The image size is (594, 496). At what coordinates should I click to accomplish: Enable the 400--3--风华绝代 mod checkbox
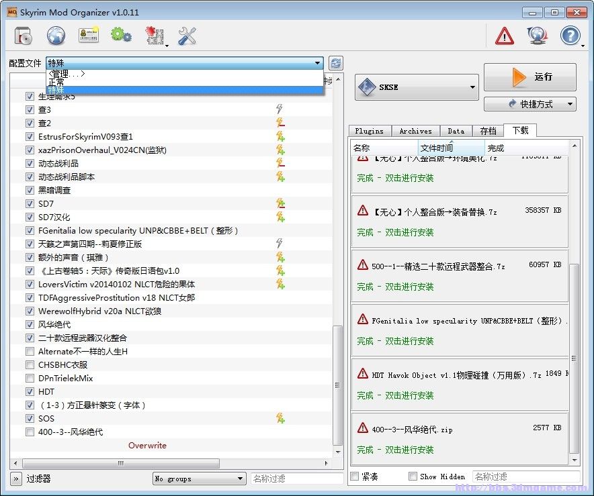30,432
